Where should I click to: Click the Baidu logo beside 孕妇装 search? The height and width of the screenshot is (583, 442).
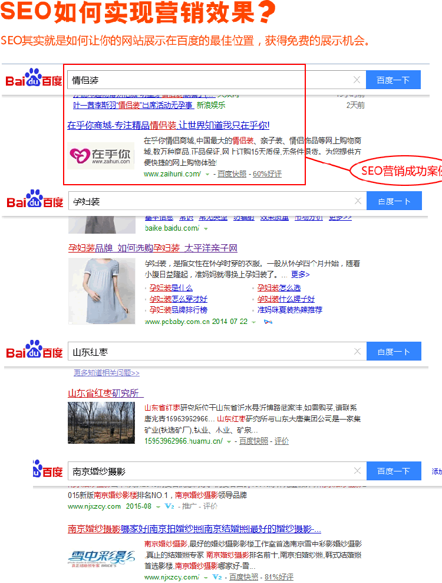pyautogui.click(x=35, y=199)
